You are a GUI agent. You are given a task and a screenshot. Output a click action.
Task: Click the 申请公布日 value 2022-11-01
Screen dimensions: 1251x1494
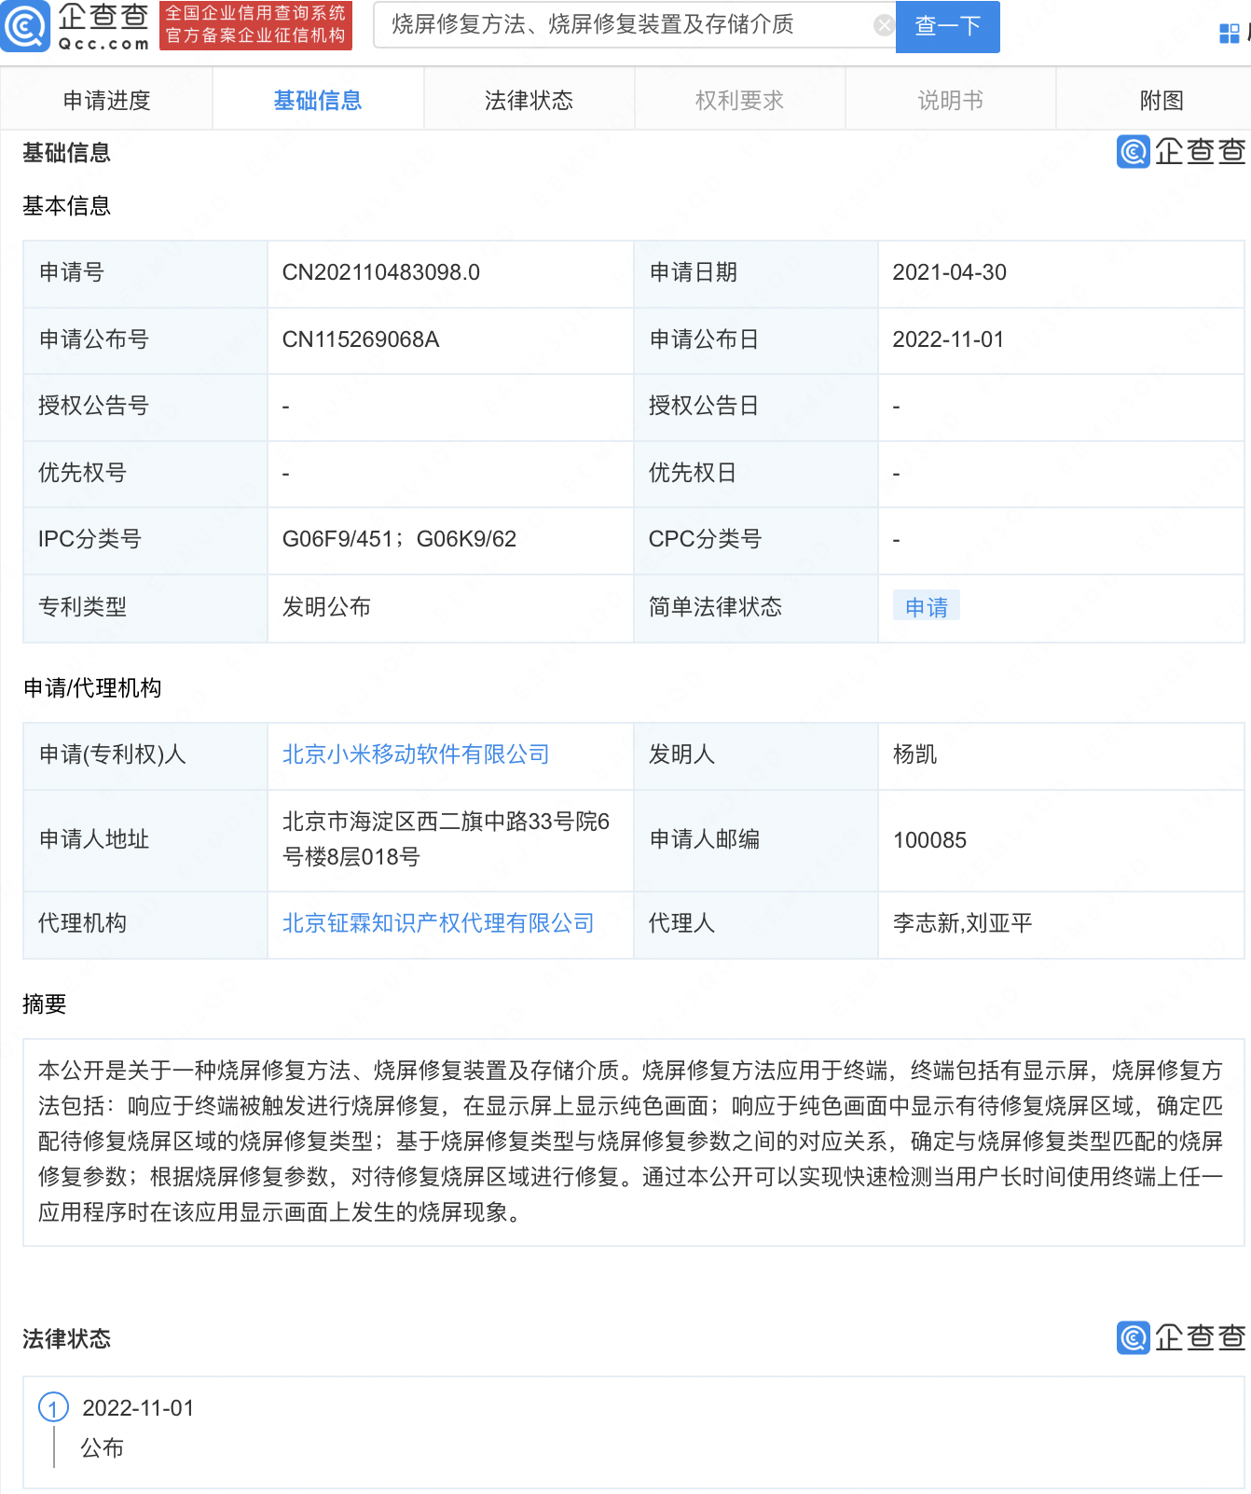tap(949, 339)
